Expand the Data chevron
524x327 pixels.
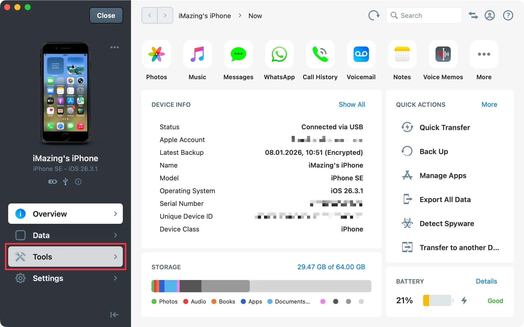(116, 235)
